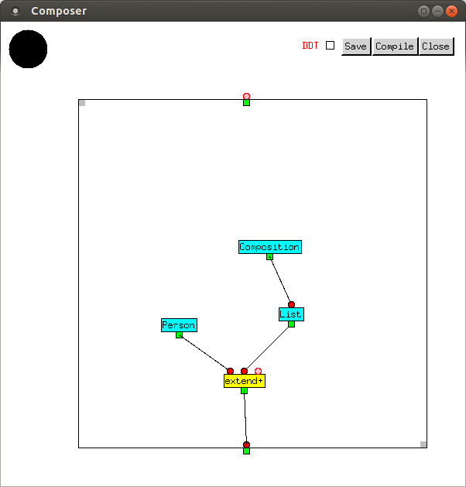Click the pink unconnected input port on extend+
Screen dimensions: 466x487
(258, 372)
